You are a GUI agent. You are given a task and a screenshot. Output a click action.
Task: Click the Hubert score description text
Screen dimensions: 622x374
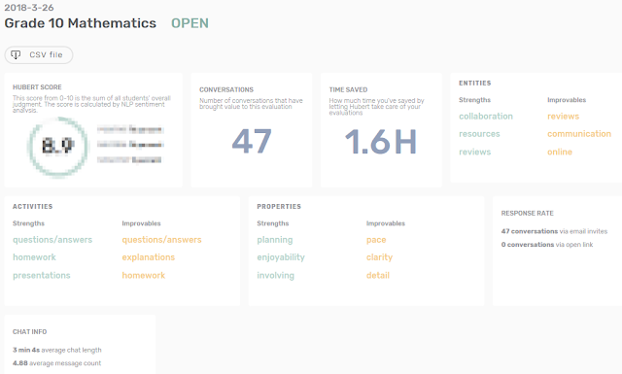pyautogui.click(x=91, y=104)
